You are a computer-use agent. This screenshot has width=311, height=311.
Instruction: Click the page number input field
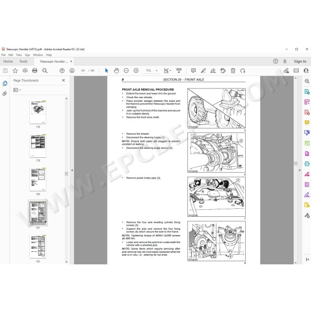coord(83,71)
